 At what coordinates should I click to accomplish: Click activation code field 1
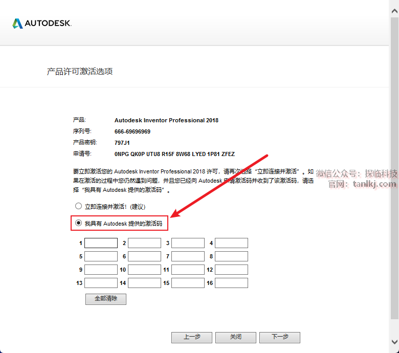coord(101,243)
